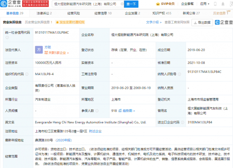
Task: Click the 企查查 logo in the header
Action: click(x=11, y=4)
